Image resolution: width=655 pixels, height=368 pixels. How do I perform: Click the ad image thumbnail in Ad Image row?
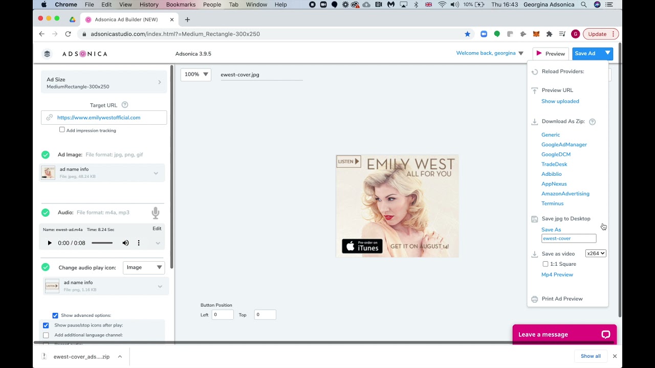pos(48,173)
